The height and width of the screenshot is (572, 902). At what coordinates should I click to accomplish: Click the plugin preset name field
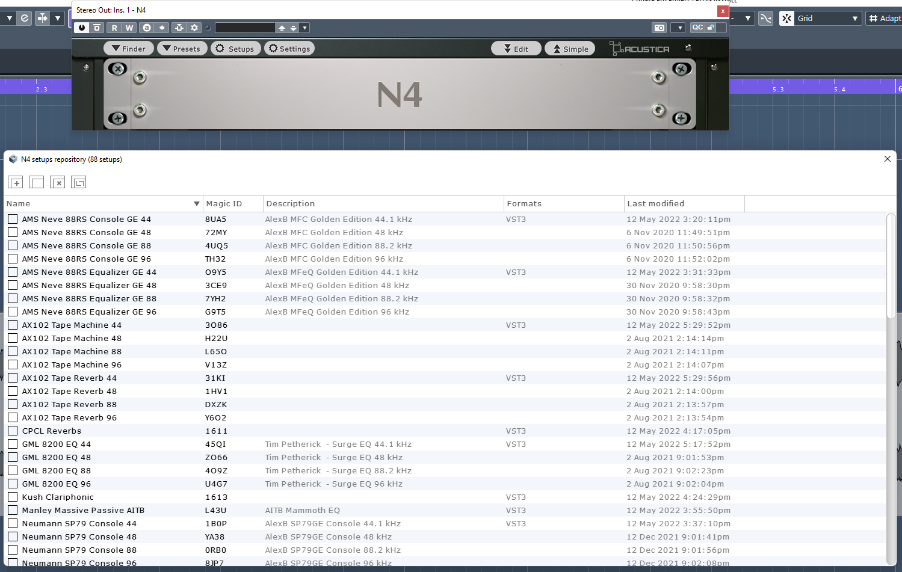click(245, 28)
